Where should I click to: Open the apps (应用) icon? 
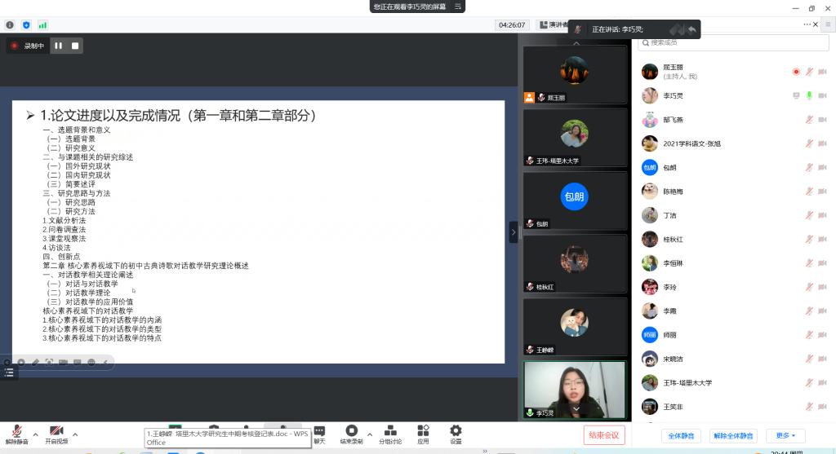(423, 430)
